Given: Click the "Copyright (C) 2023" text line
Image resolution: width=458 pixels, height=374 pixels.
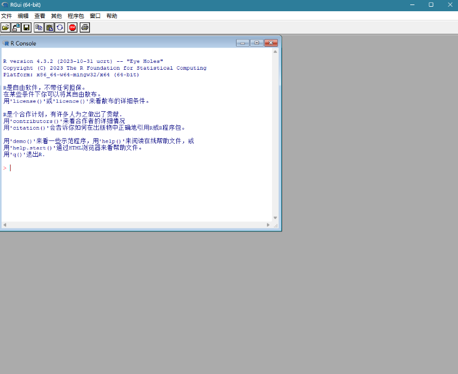Looking at the screenshot, I should (x=105, y=68).
